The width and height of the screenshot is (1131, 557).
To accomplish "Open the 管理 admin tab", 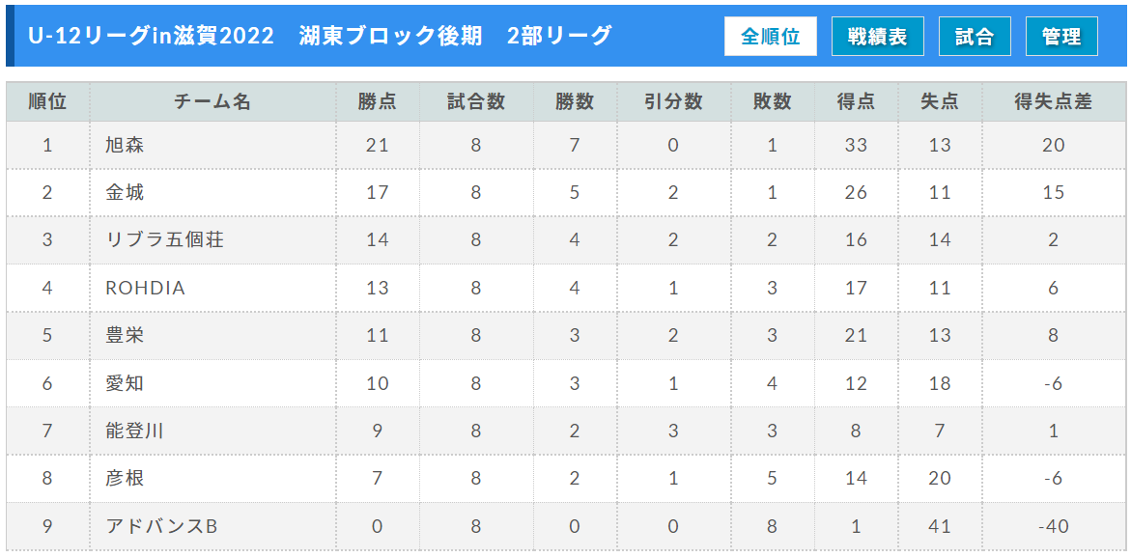I will click(1061, 36).
